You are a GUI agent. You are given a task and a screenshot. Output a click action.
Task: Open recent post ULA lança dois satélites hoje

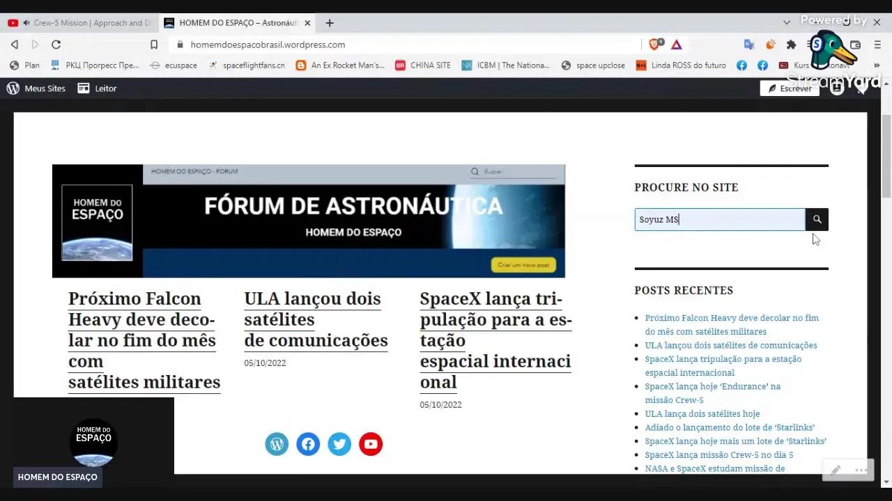702,414
